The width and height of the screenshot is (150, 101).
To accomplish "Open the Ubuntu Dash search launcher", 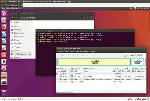I will [x=4, y=14].
